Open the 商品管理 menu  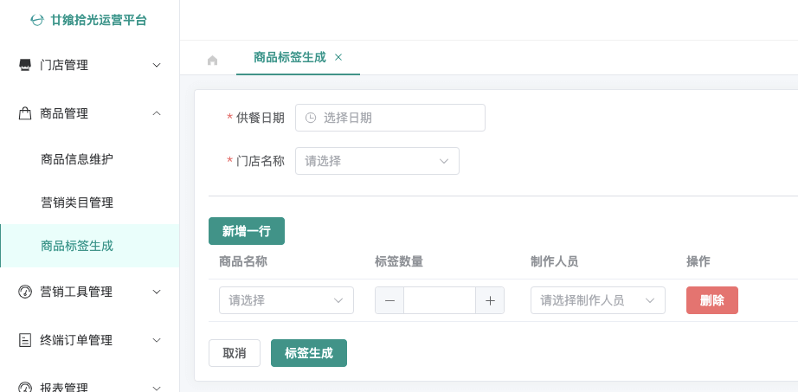point(89,113)
